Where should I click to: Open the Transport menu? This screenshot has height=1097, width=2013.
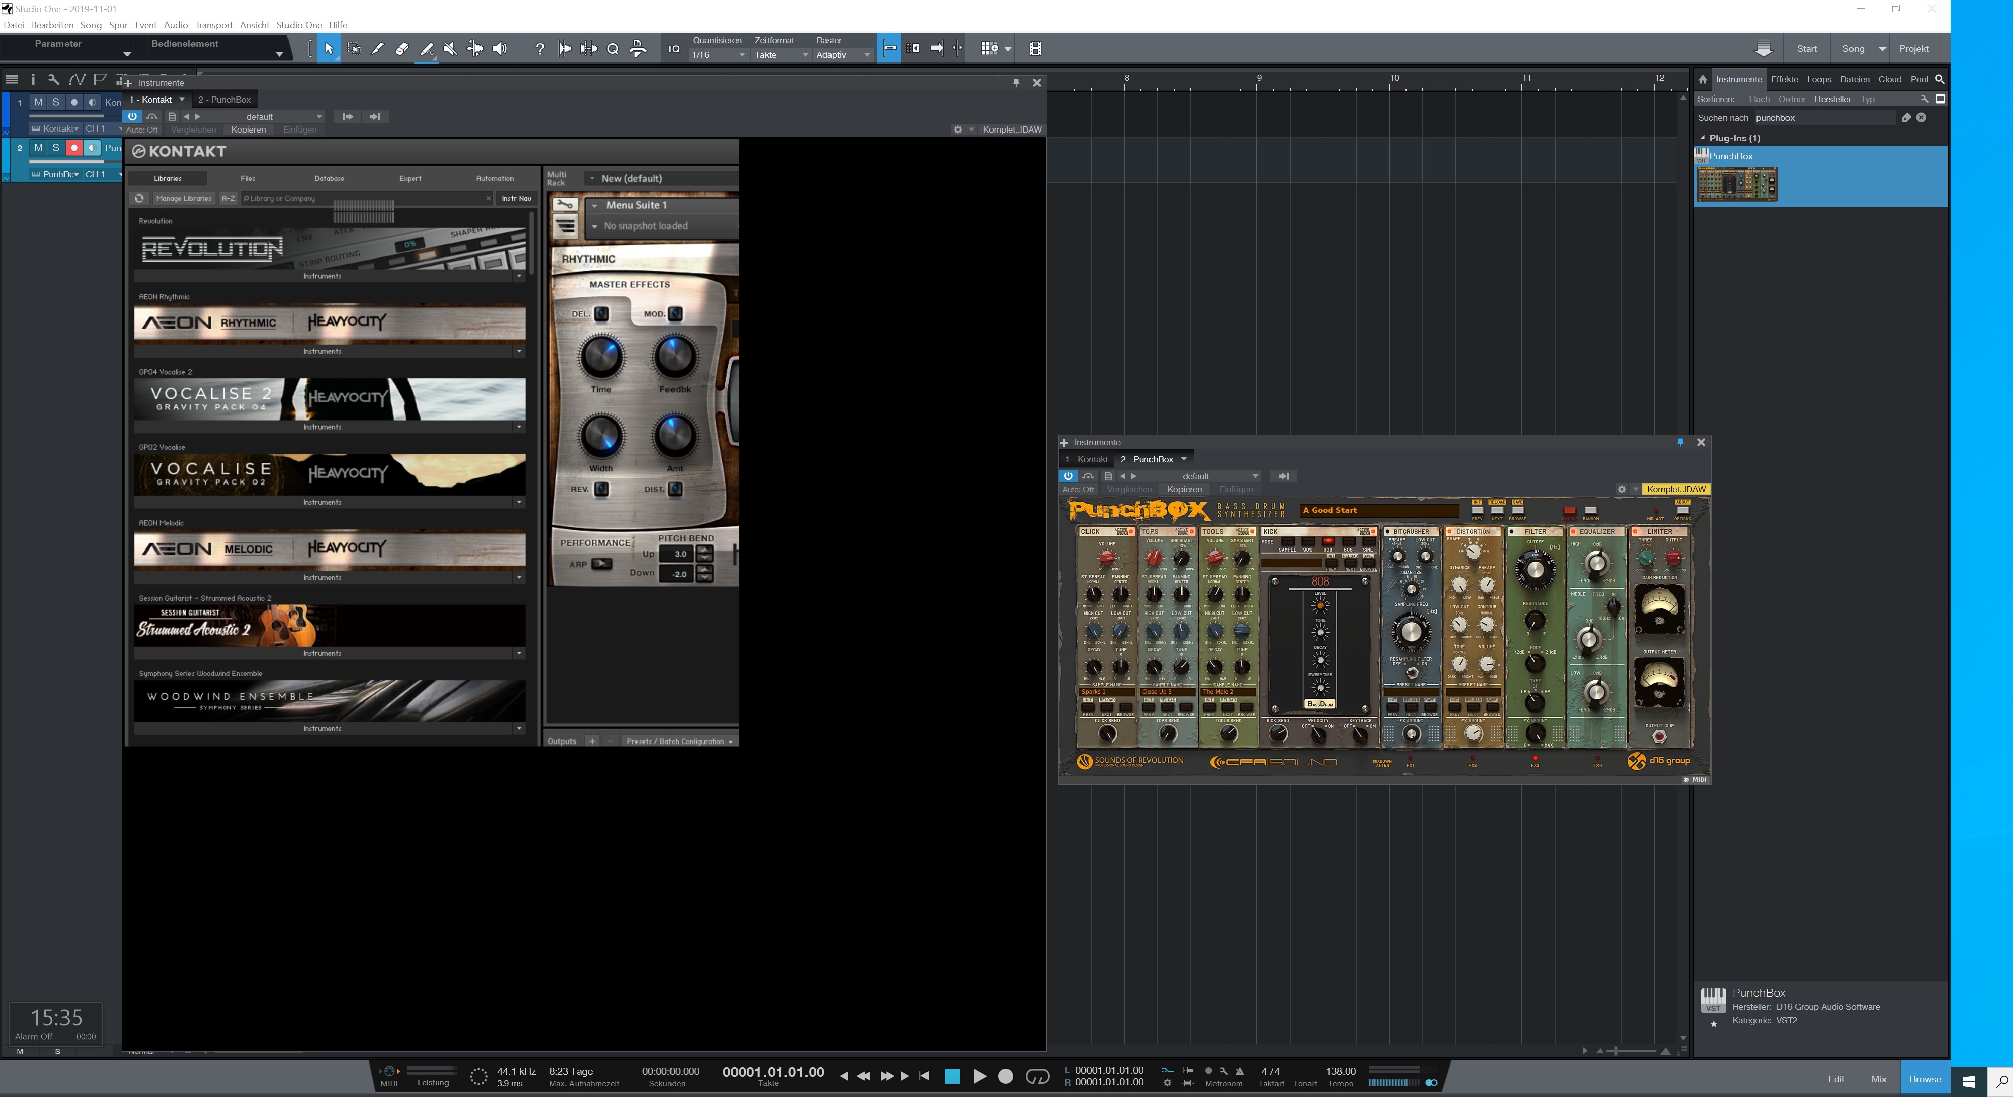pos(213,25)
